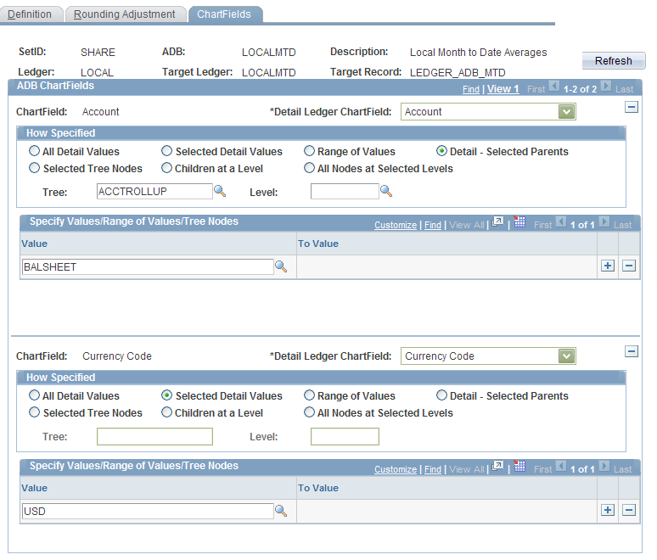657x560 pixels.
Task: Select All Detail Values for Currency Code
Action: (34, 395)
